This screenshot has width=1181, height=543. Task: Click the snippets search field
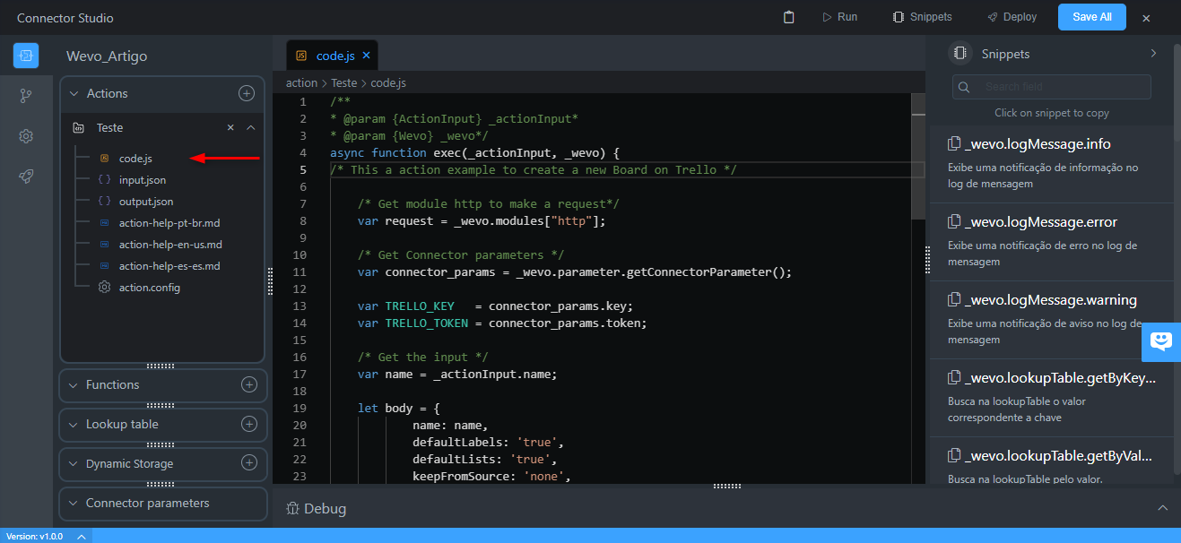pyautogui.click(x=1061, y=87)
